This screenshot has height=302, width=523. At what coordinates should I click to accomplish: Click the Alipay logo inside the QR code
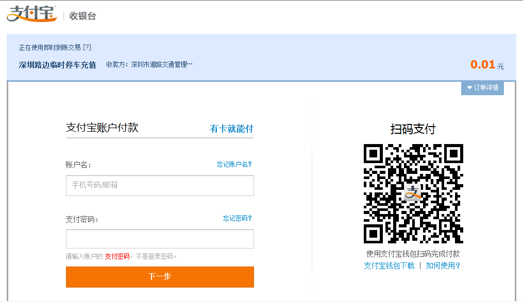(413, 193)
